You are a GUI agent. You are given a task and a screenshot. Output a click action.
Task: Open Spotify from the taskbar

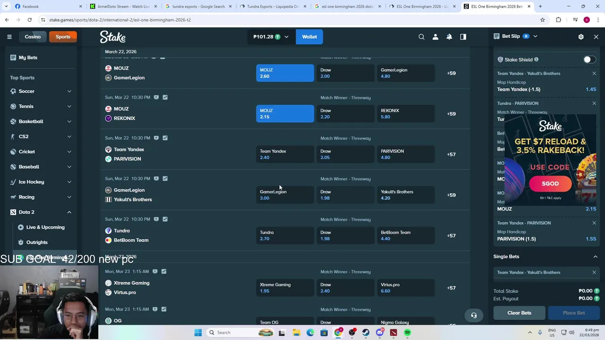(x=407, y=332)
